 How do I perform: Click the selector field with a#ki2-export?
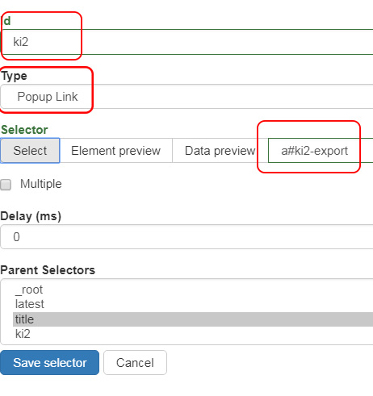[x=321, y=151]
